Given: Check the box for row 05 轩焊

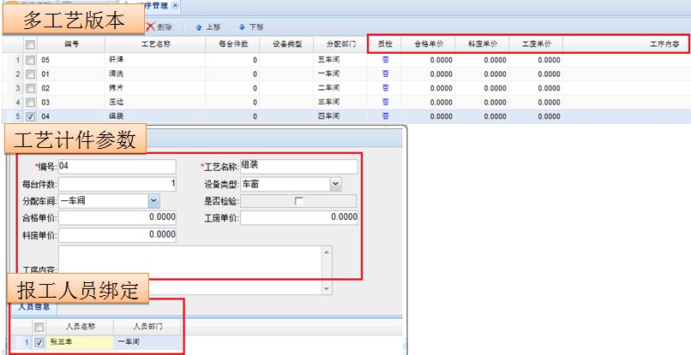Looking at the screenshot, I should click(x=30, y=60).
